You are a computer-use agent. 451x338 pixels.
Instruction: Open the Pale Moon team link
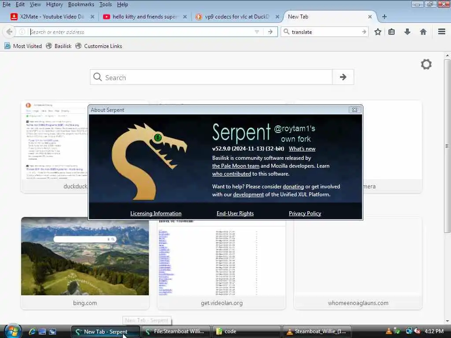(236, 166)
